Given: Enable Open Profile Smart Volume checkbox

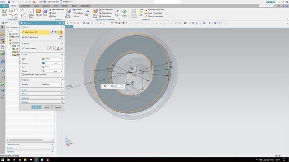Looking at the screenshot, I should [x=23, y=75].
